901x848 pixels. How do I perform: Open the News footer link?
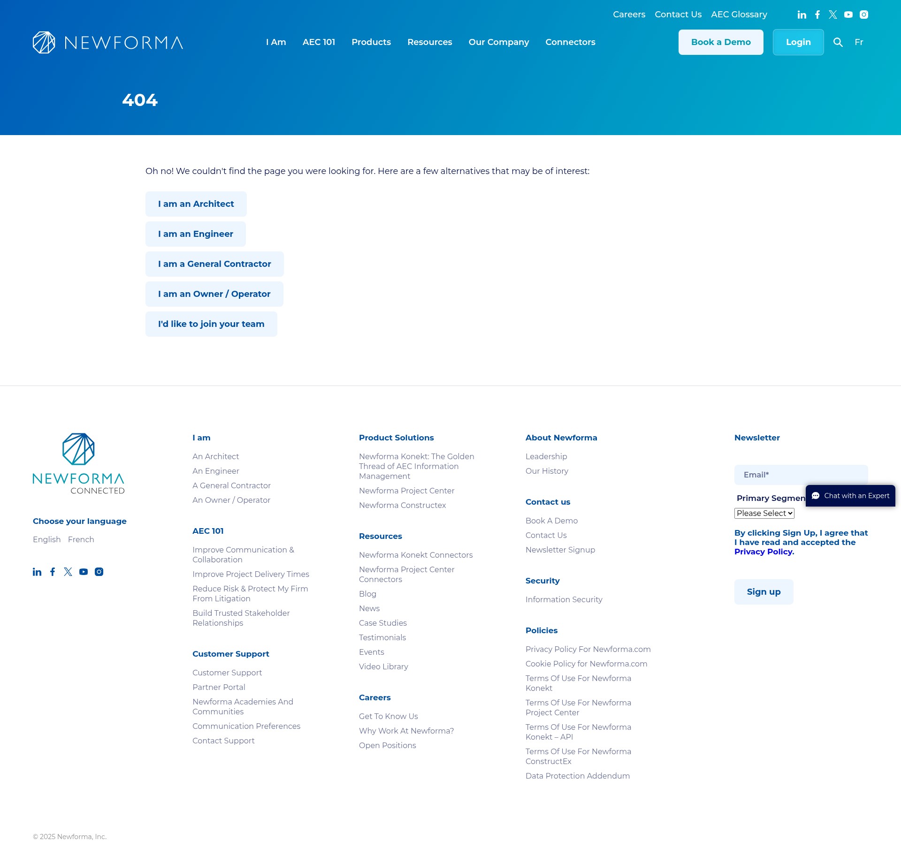tap(369, 608)
